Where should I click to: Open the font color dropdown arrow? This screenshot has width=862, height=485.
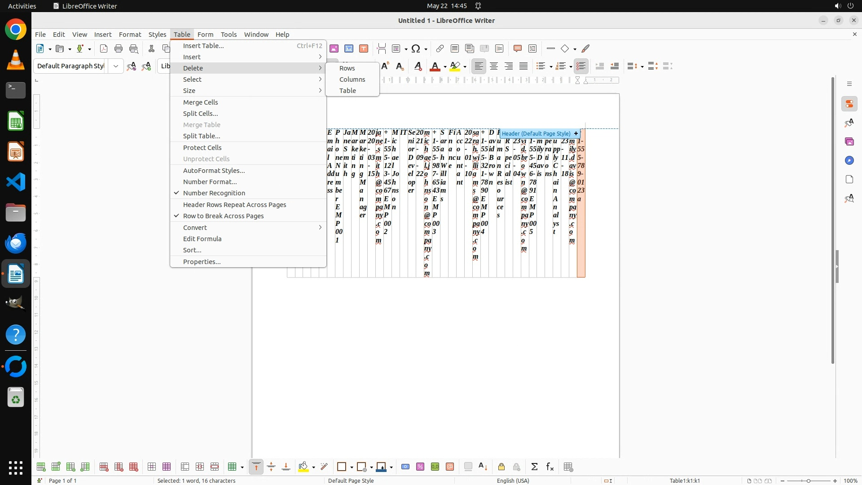click(x=445, y=66)
